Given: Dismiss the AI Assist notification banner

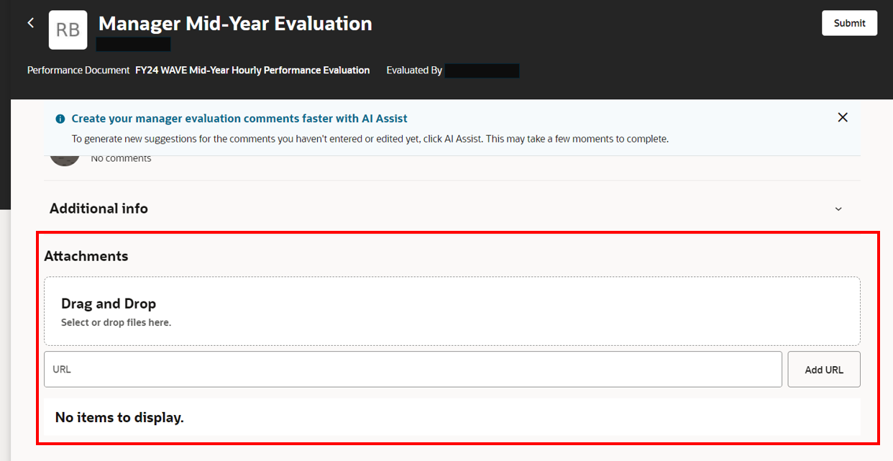Looking at the screenshot, I should pyautogui.click(x=842, y=117).
